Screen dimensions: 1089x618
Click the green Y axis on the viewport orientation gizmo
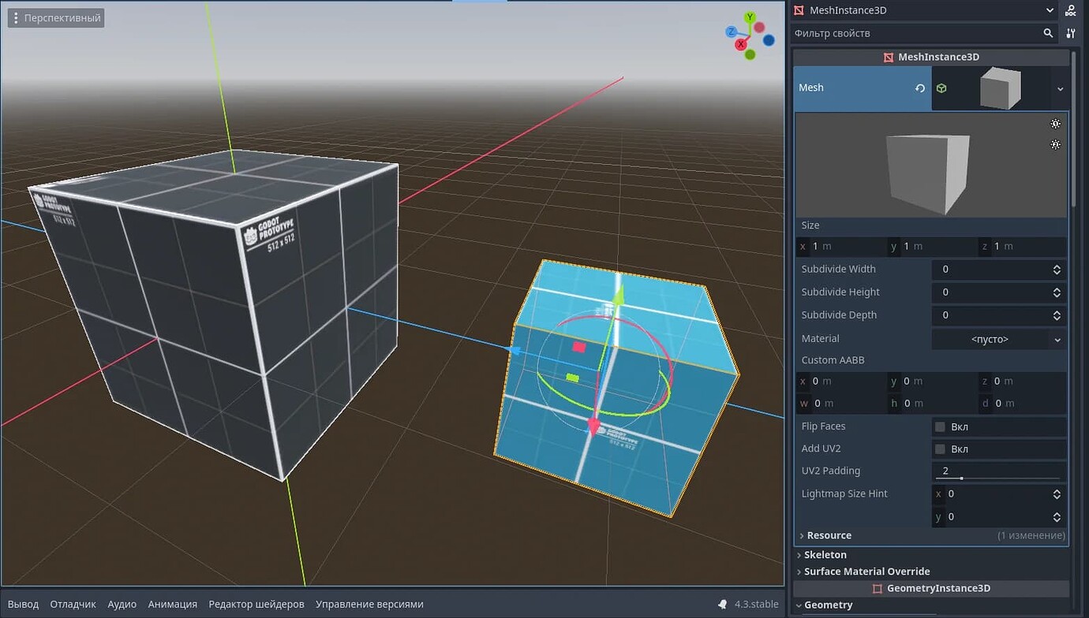(750, 17)
